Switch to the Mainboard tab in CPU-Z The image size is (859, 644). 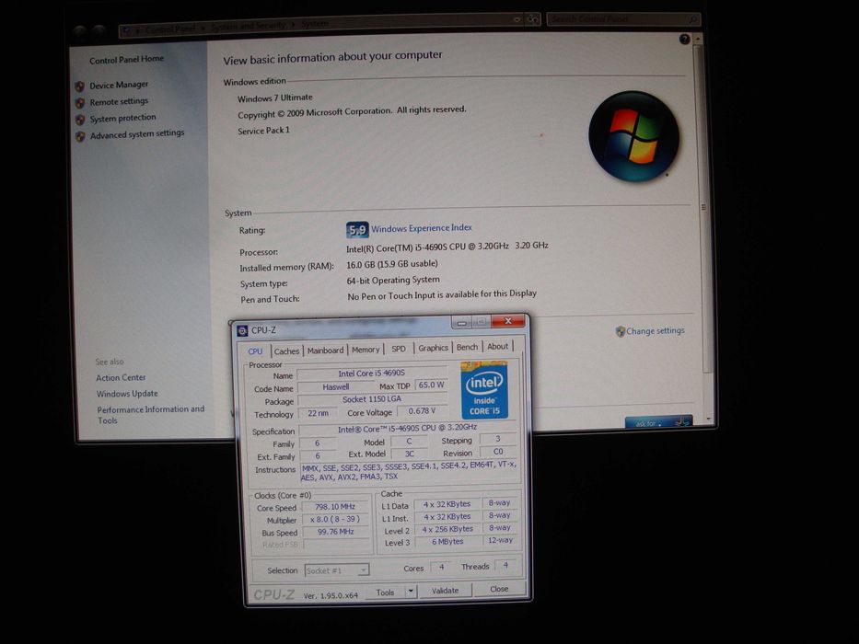point(325,351)
